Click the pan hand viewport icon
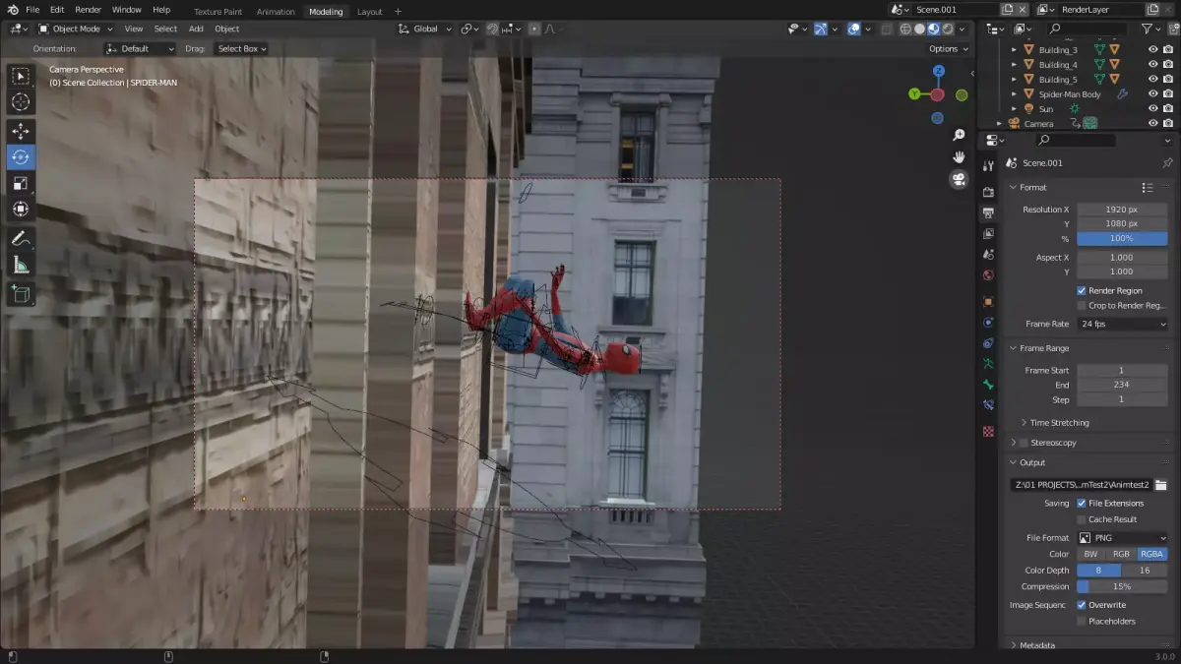The height and width of the screenshot is (664, 1181). (x=959, y=157)
